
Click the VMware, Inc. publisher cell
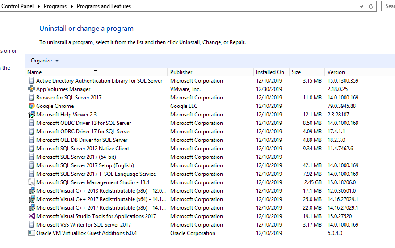[x=185, y=89]
